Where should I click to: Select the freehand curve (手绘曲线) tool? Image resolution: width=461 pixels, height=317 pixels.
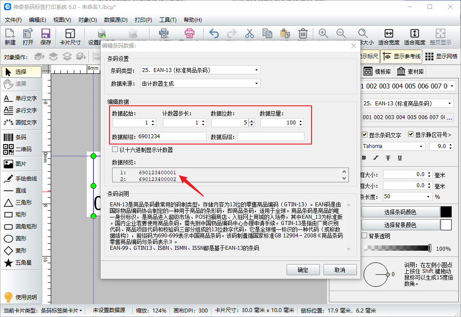20,179
